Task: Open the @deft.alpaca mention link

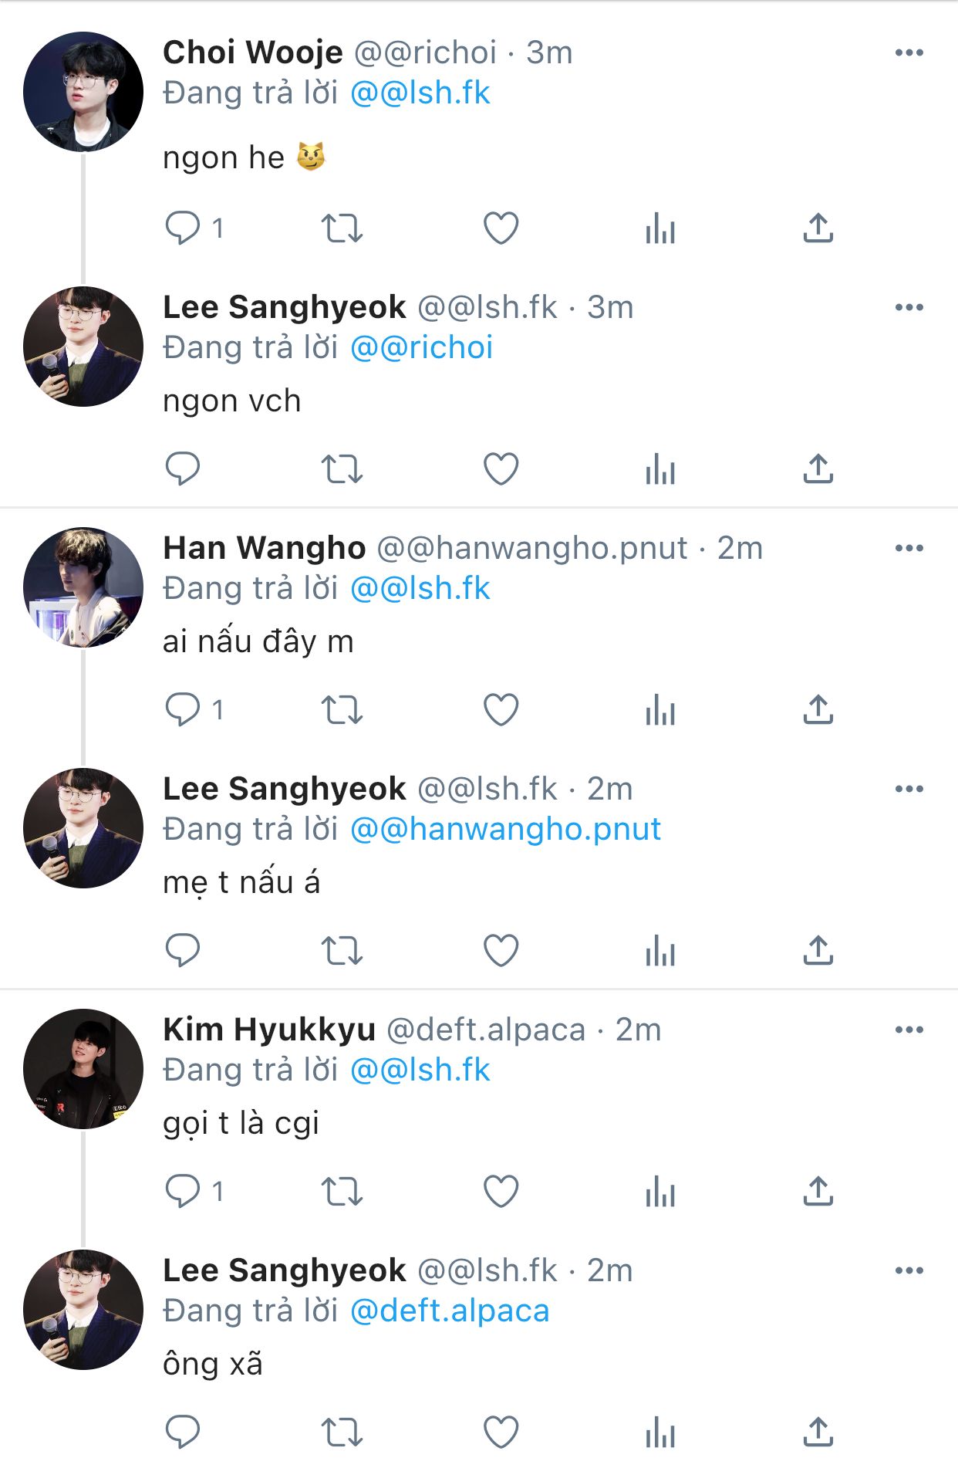Action: [450, 1311]
